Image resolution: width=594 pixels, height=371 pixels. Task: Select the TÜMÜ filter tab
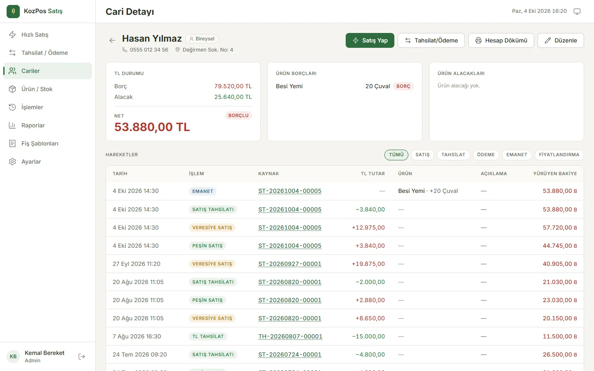click(x=396, y=155)
